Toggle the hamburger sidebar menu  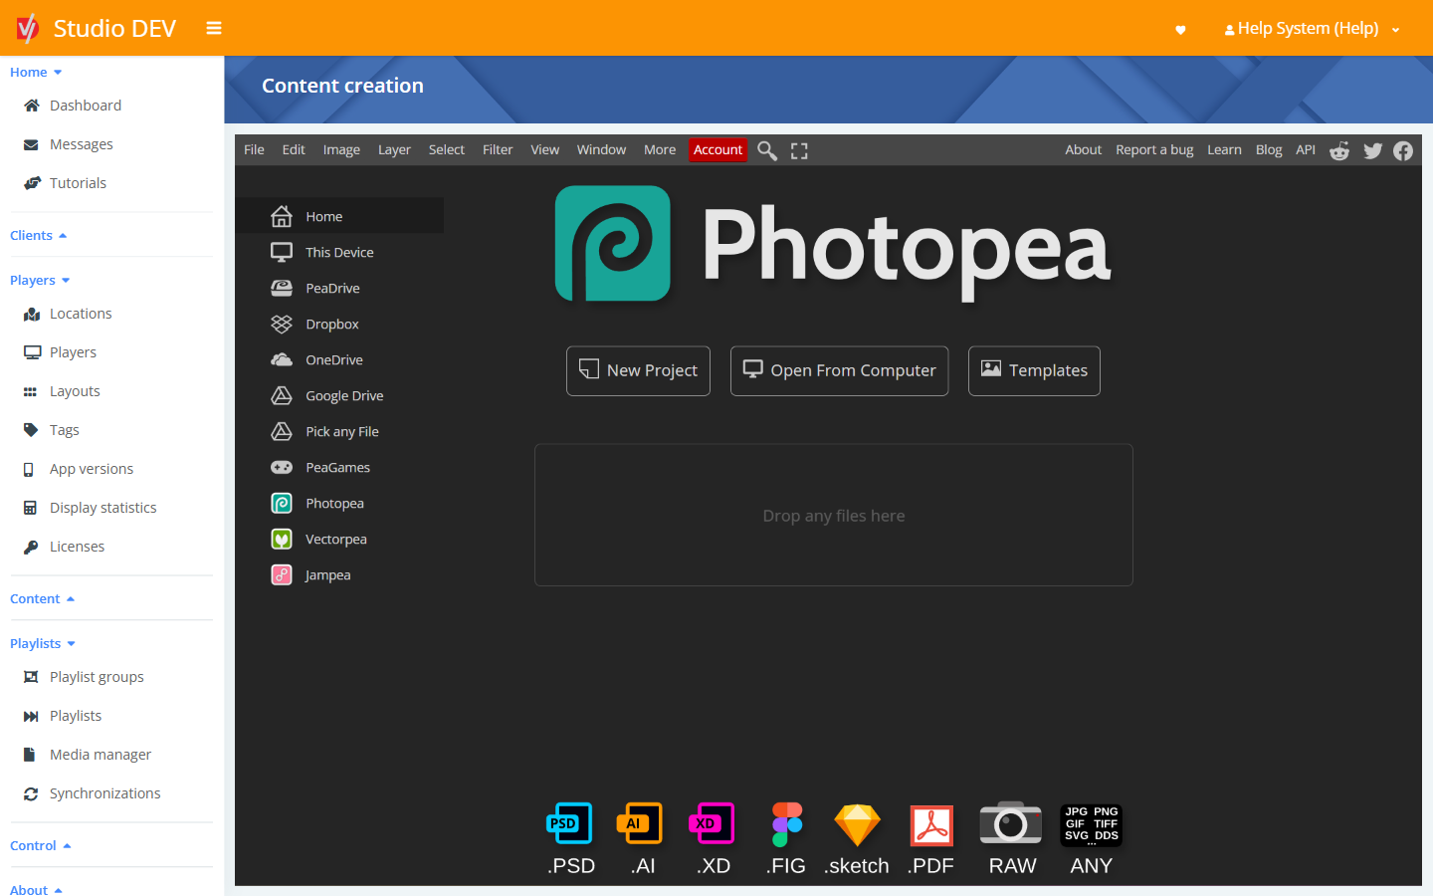point(214,28)
